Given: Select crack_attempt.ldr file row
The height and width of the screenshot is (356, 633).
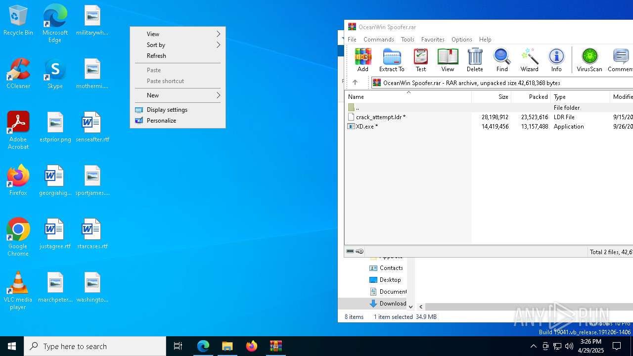Looking at the screenshot, I should coord(489,117).
